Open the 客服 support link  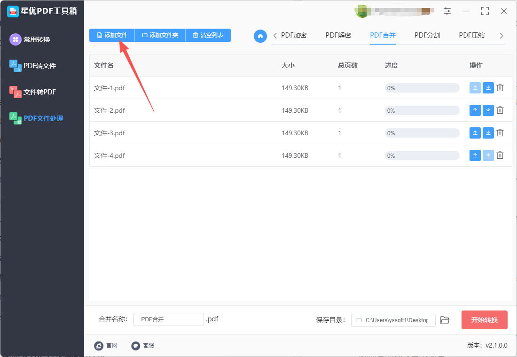[143, 345]
